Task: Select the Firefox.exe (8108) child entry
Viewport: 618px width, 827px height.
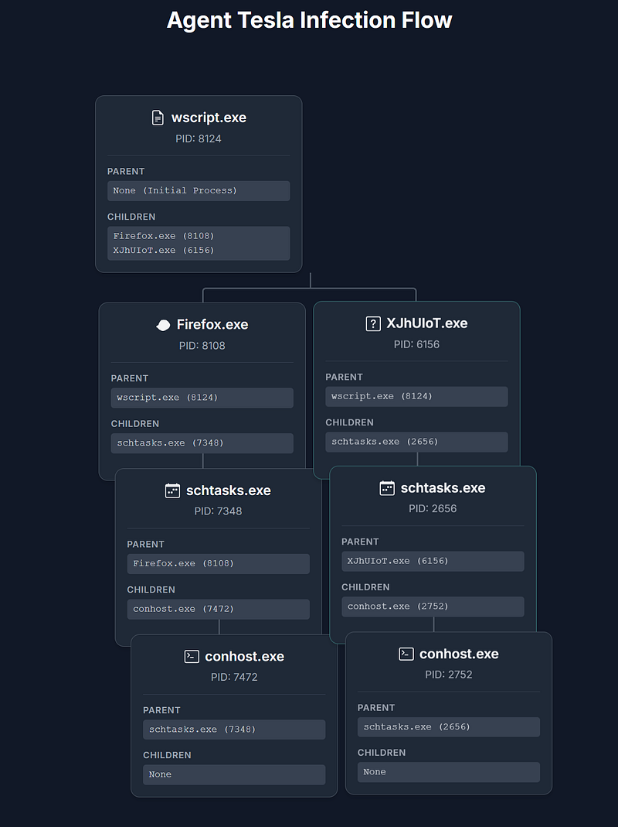Action: (164, 236)
